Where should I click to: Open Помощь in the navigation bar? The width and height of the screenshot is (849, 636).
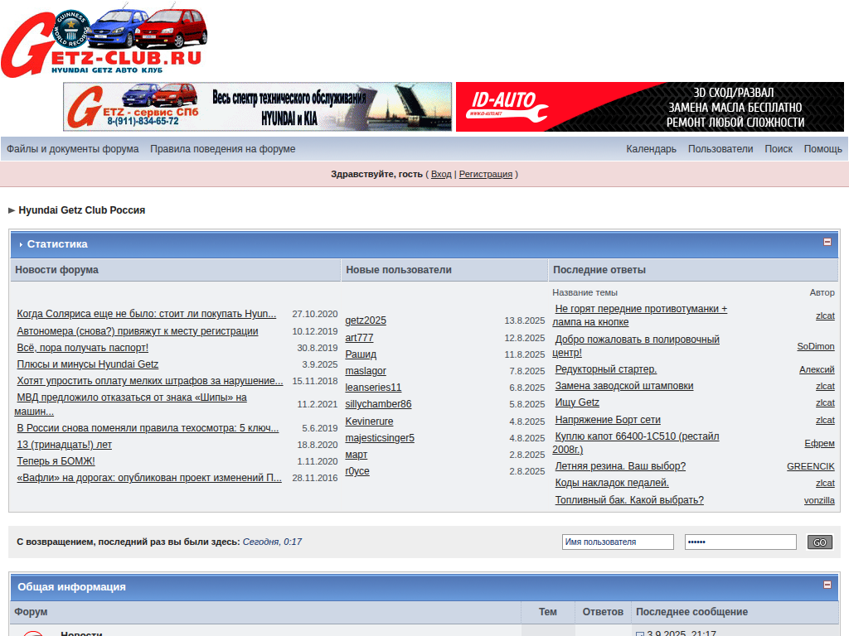click(822, 149)
